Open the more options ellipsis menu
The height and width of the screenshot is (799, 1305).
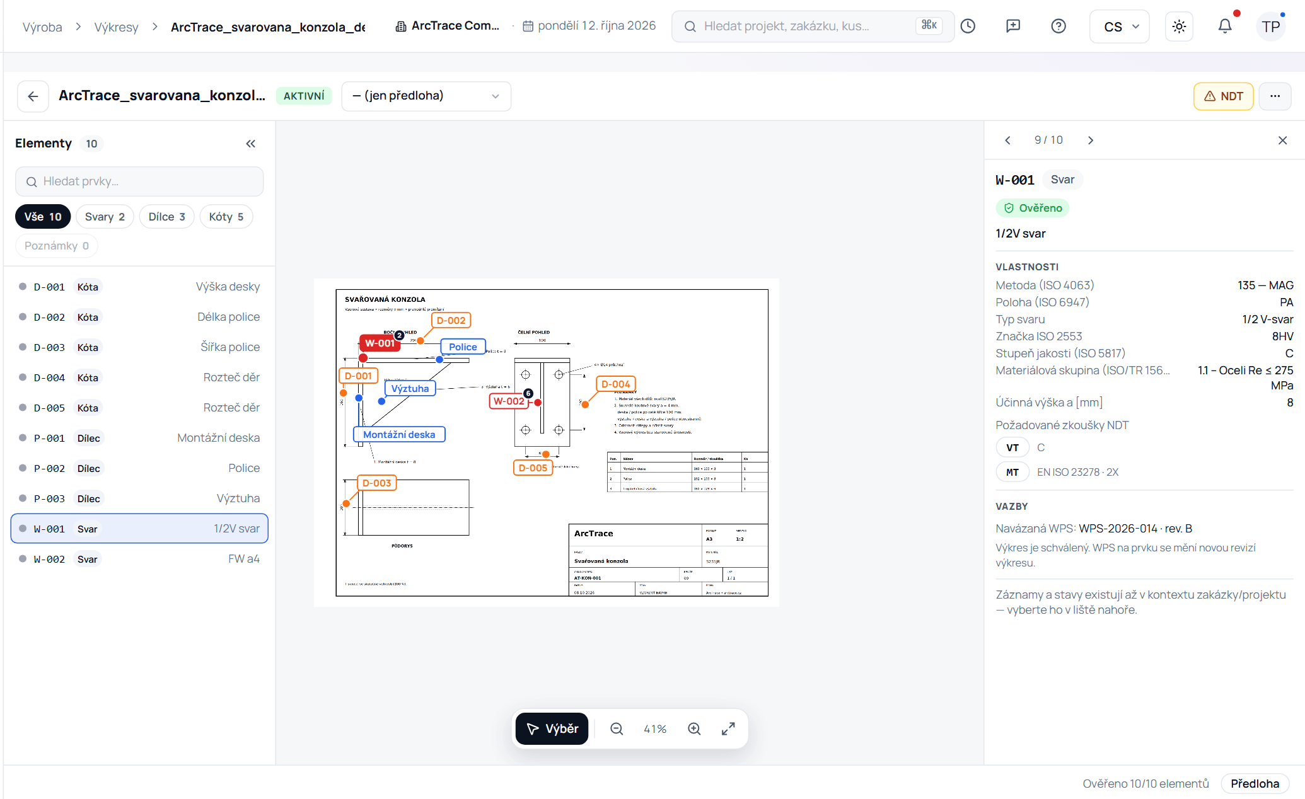1275,96
